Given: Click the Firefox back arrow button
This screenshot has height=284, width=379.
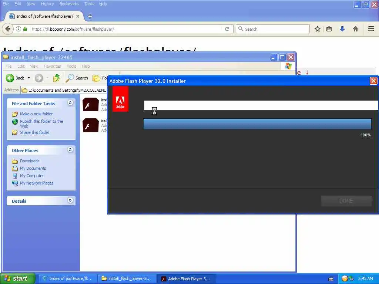Looking at the screenshot, I should [8, 29].
